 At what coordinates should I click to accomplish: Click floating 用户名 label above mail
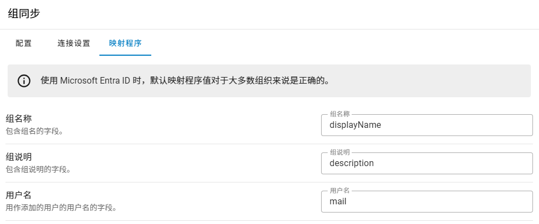(x=340, y=191)
